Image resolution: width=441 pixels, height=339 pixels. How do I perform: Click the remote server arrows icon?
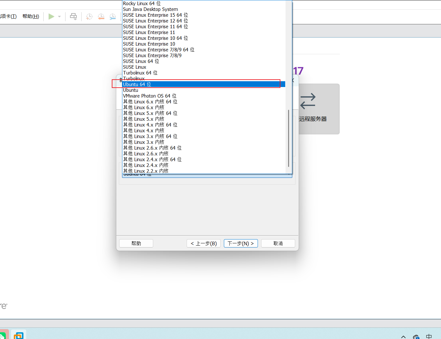[x=308, y=101]
